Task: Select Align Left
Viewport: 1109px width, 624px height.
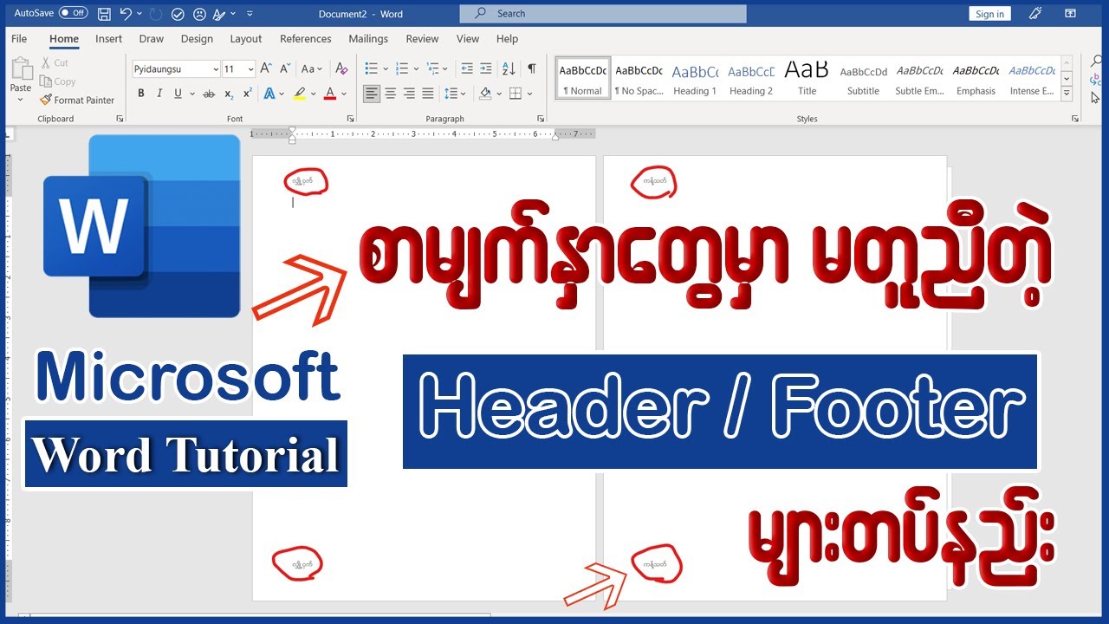Action: click(x=372, y=94)
